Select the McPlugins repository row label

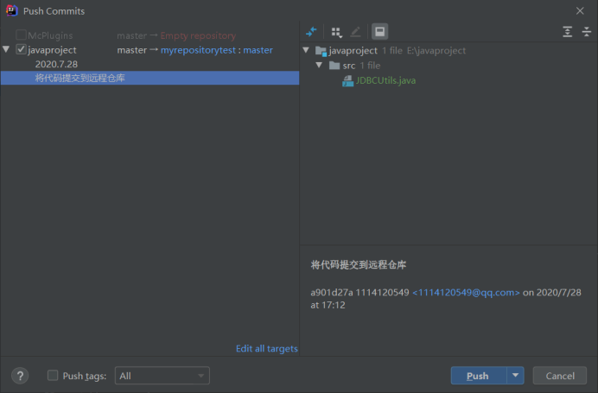(50, 35)
